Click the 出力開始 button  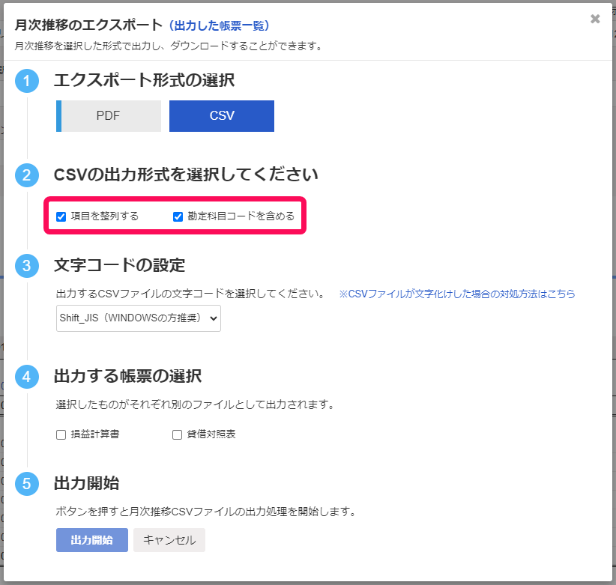click(x=92, y=540)
